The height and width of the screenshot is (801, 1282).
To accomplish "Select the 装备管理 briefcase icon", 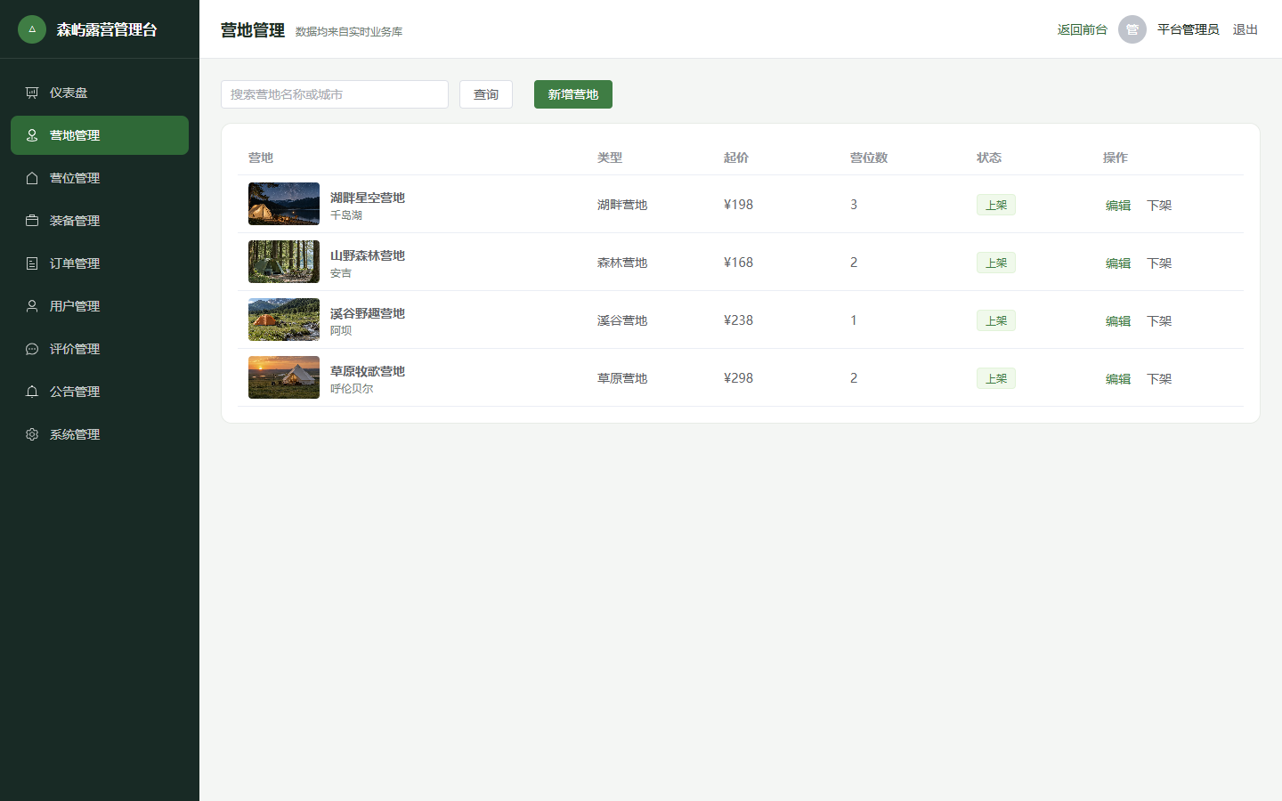I will [32, 221].
